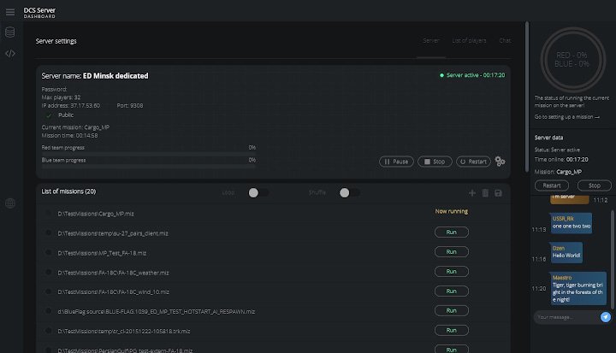Toggle the Loop switch on
The width and height of the screenshot is (616, 353).
(257, 192)
